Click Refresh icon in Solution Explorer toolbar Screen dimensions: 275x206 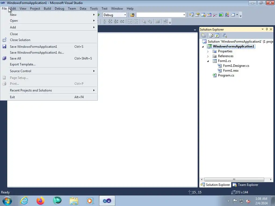tap(217, 36)
